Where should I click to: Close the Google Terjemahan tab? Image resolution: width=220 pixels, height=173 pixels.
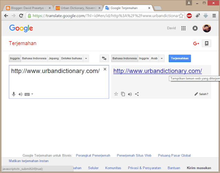(149, 8)
